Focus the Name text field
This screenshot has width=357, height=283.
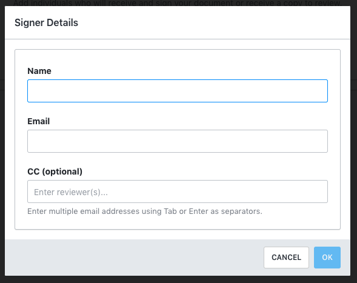coord(178,91)
